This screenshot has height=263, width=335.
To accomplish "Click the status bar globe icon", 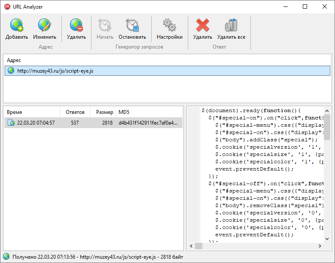I will click(6, 257).
